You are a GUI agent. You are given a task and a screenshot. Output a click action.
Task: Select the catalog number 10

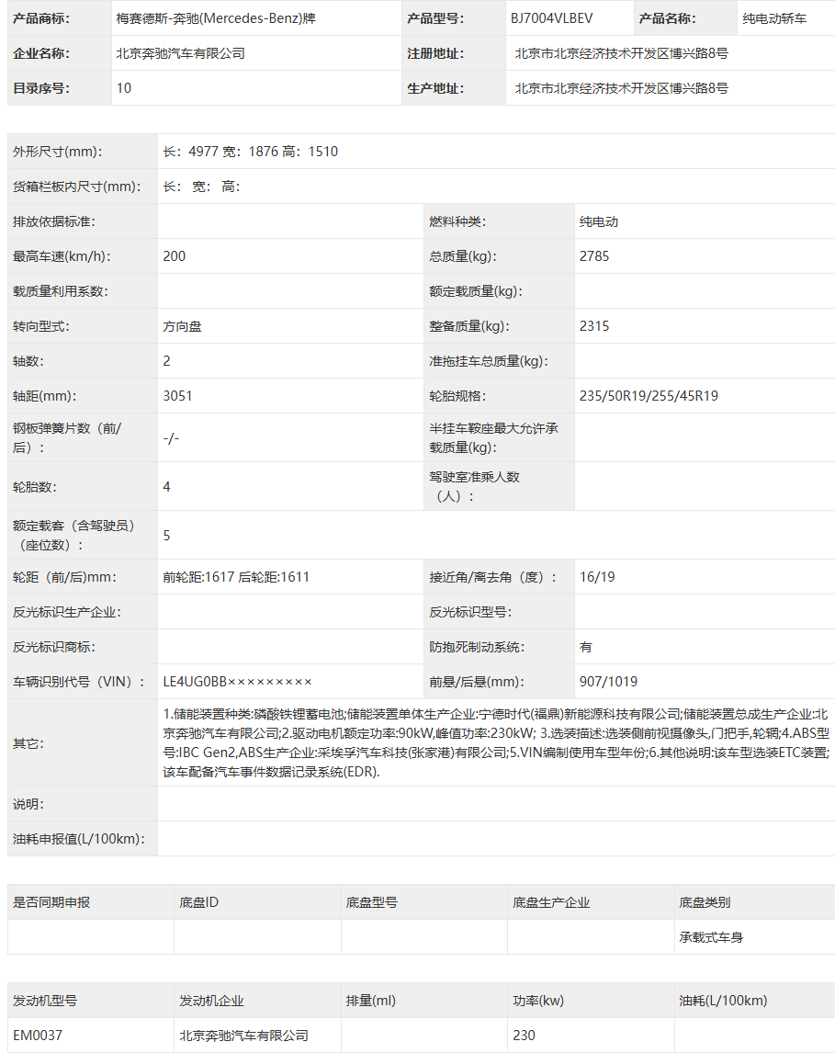[124, 88]
